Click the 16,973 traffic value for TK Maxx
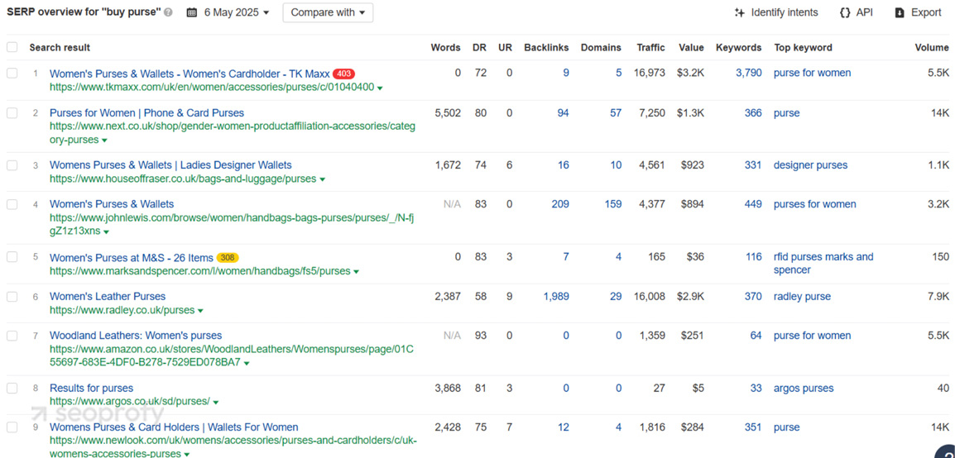This screenshot has width=955, height=458. 650,73
